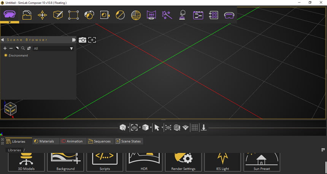Open dropdown arrow beside solid cube icon

pyautogui.click(x=151, y=128)
